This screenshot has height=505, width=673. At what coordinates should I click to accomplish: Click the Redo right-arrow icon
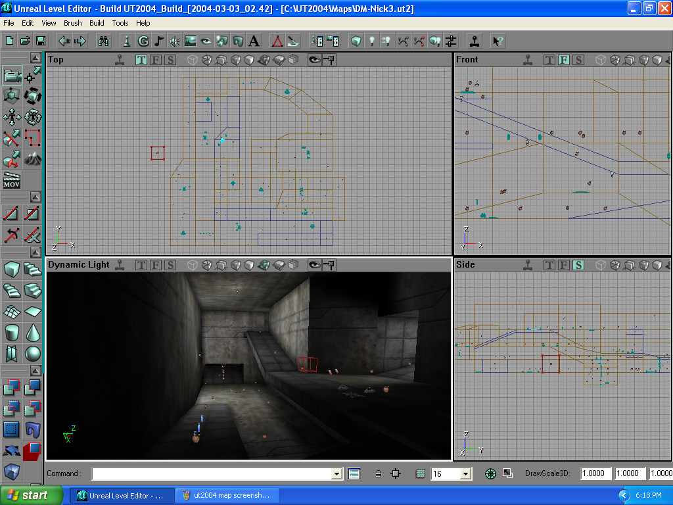pyautogui.click(x=80, y=41)
